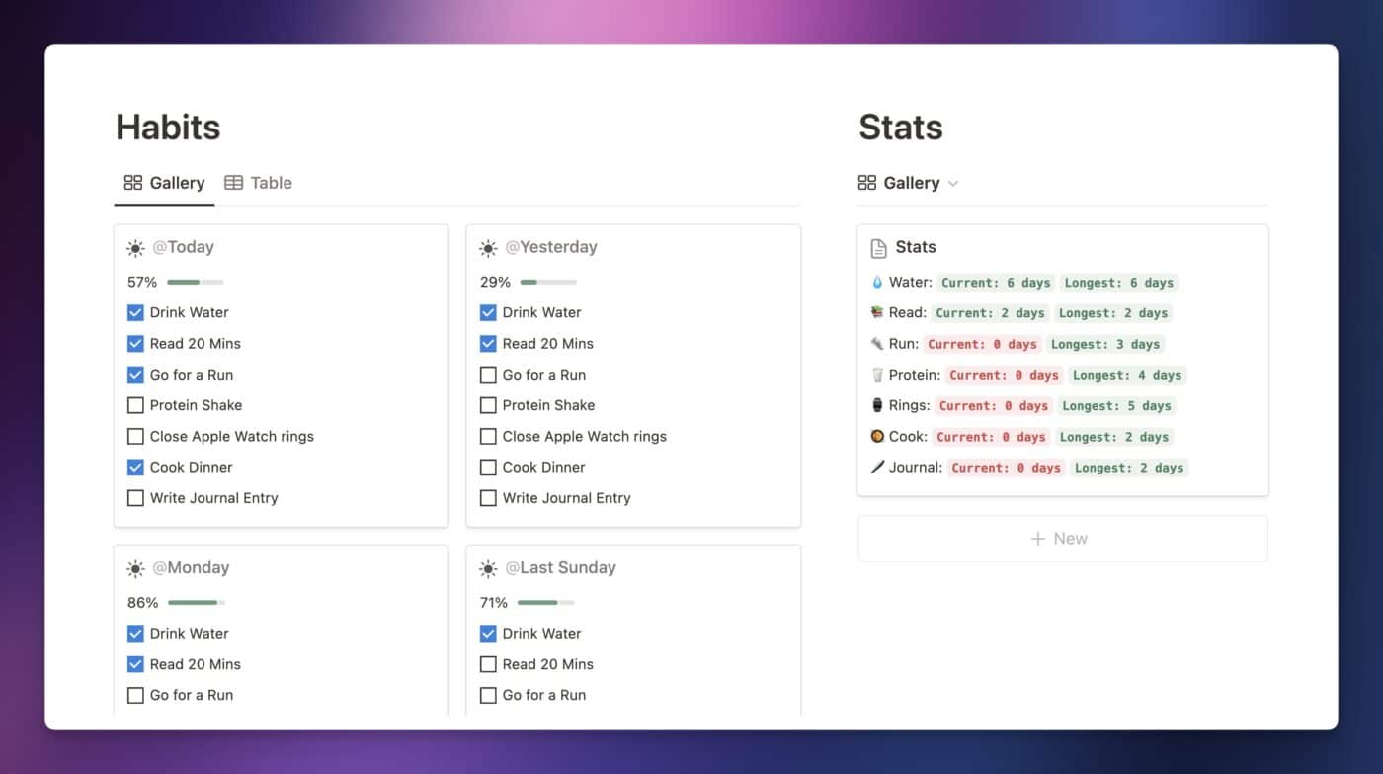Click the pen icon next to Journal
Image resolution: width=1383 pixels, height=774 pixels.
(876, 467)
